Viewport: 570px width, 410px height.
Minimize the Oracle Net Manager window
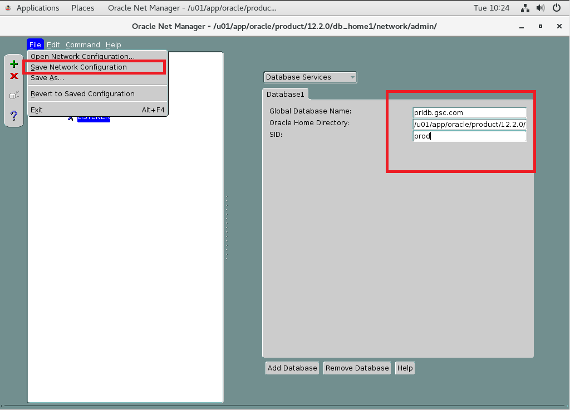click(522, 27)
